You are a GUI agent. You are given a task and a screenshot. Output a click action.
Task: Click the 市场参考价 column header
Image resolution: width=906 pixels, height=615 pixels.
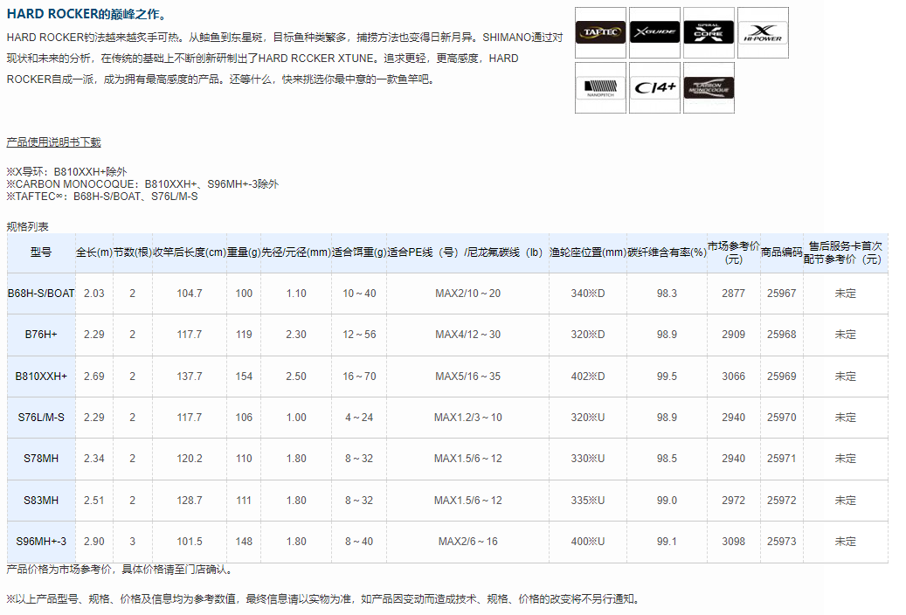733,252
